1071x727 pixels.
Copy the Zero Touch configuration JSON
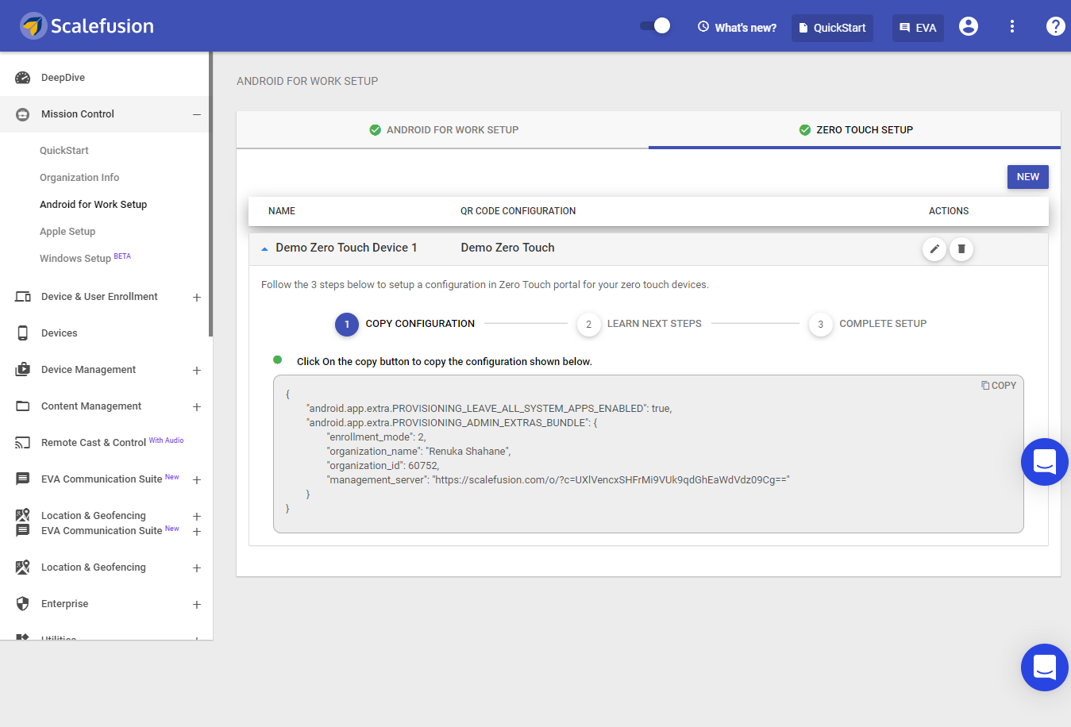[x=998, y=385]
